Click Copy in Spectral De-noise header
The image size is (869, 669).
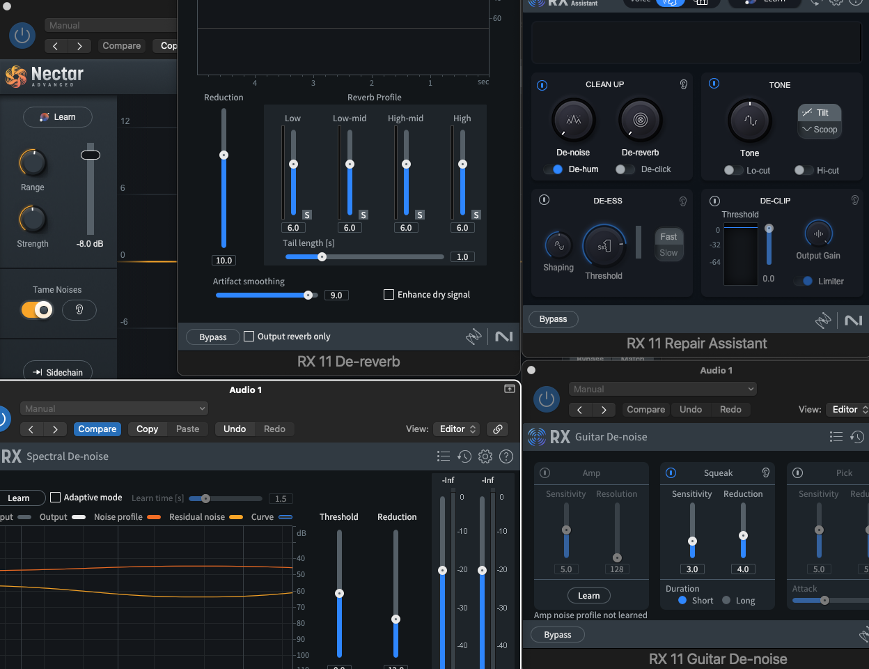coord(147,429)
